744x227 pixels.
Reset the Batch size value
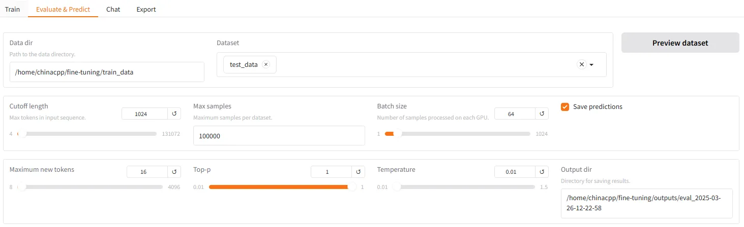[542, 114]
